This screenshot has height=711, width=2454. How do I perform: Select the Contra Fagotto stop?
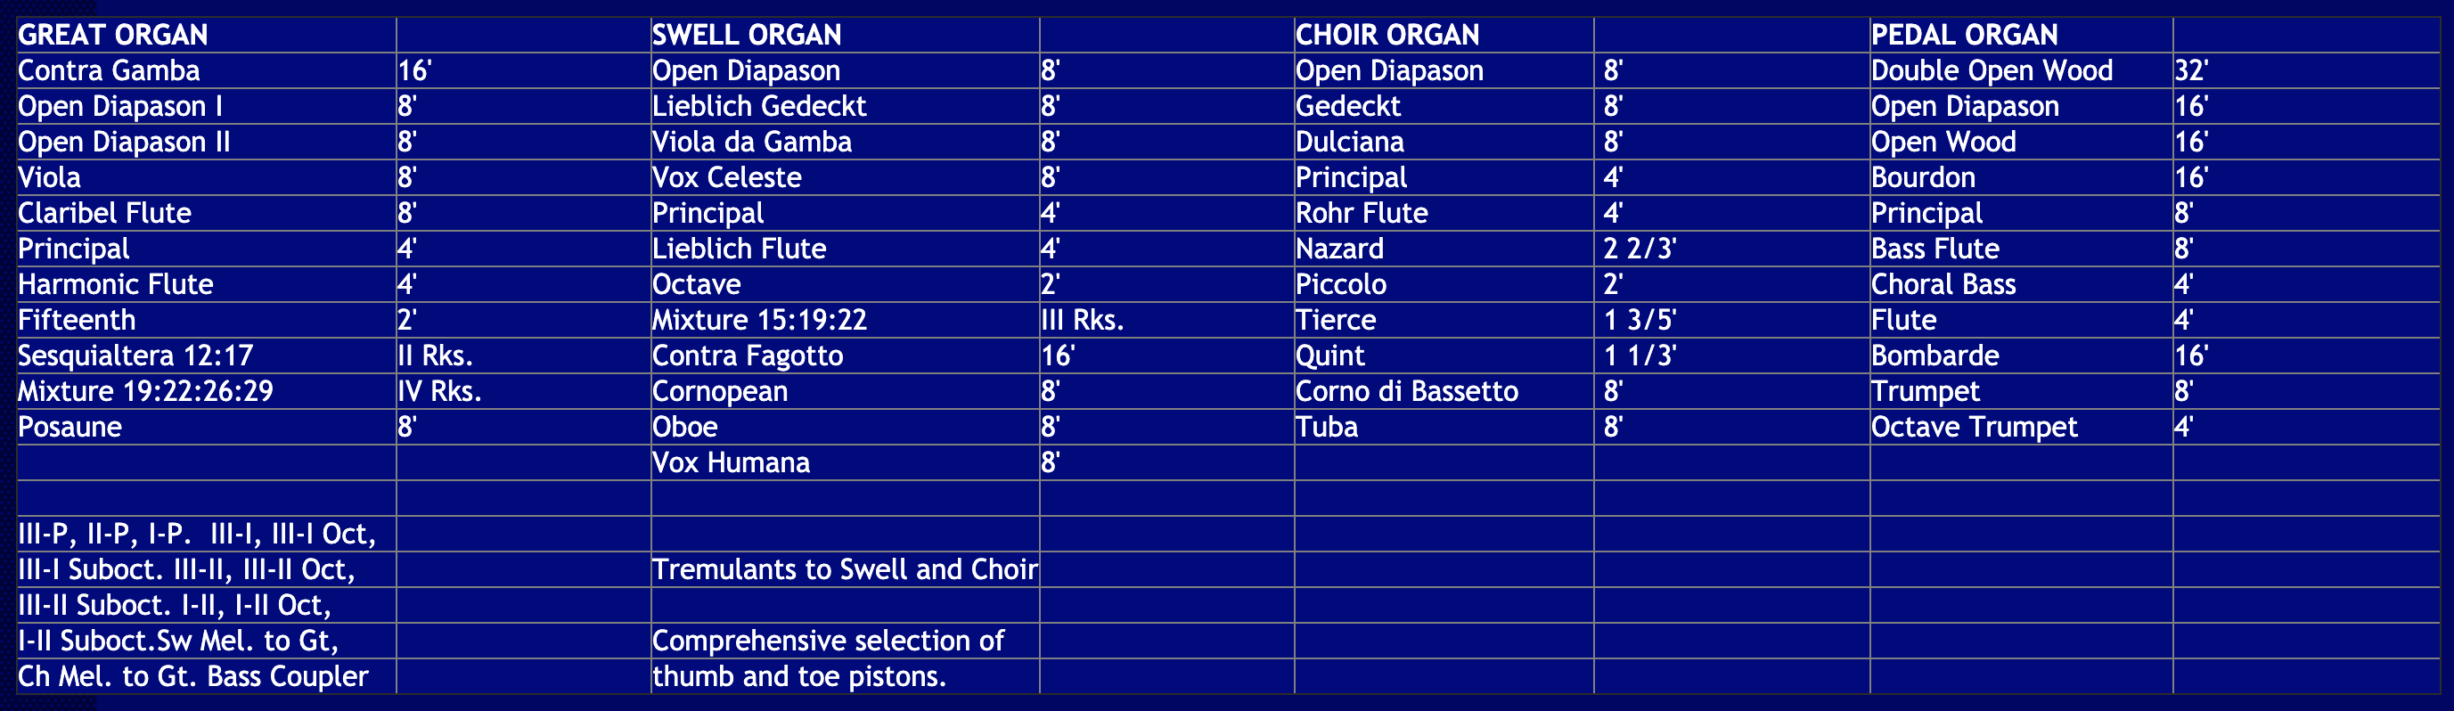[748, 355]
